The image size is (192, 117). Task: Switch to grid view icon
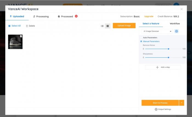[108, 26]
